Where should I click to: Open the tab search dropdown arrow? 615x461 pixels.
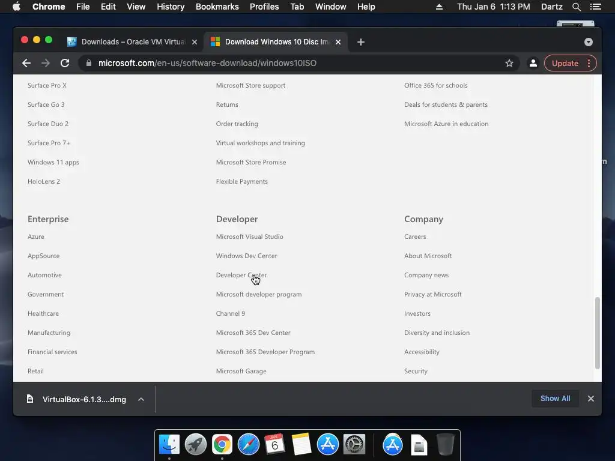pos(589,42)
